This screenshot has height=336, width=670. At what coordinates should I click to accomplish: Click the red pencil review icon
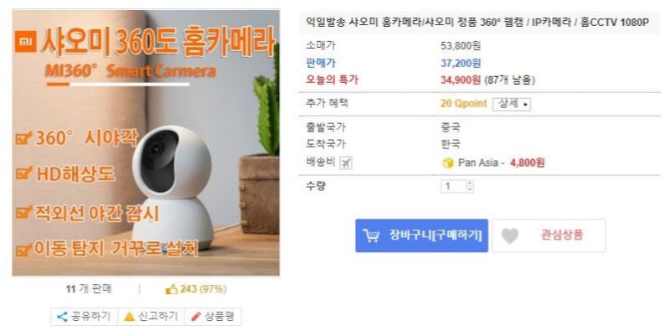196,317
